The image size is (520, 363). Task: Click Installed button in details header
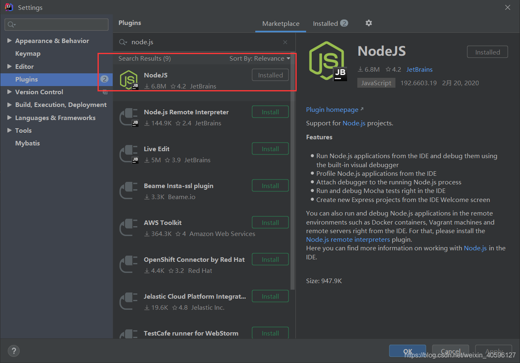488,52
